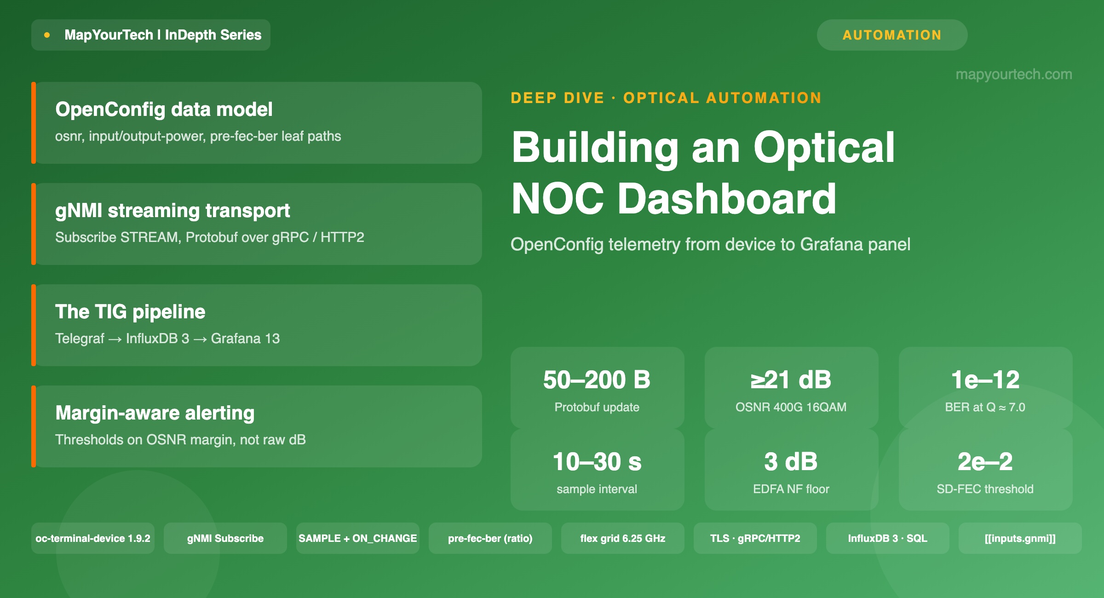The width and height of the screenshot is (1104, 598).
Task: Click the Building an Optical NOC Dashboard title
Action: (x=703, y=173)
